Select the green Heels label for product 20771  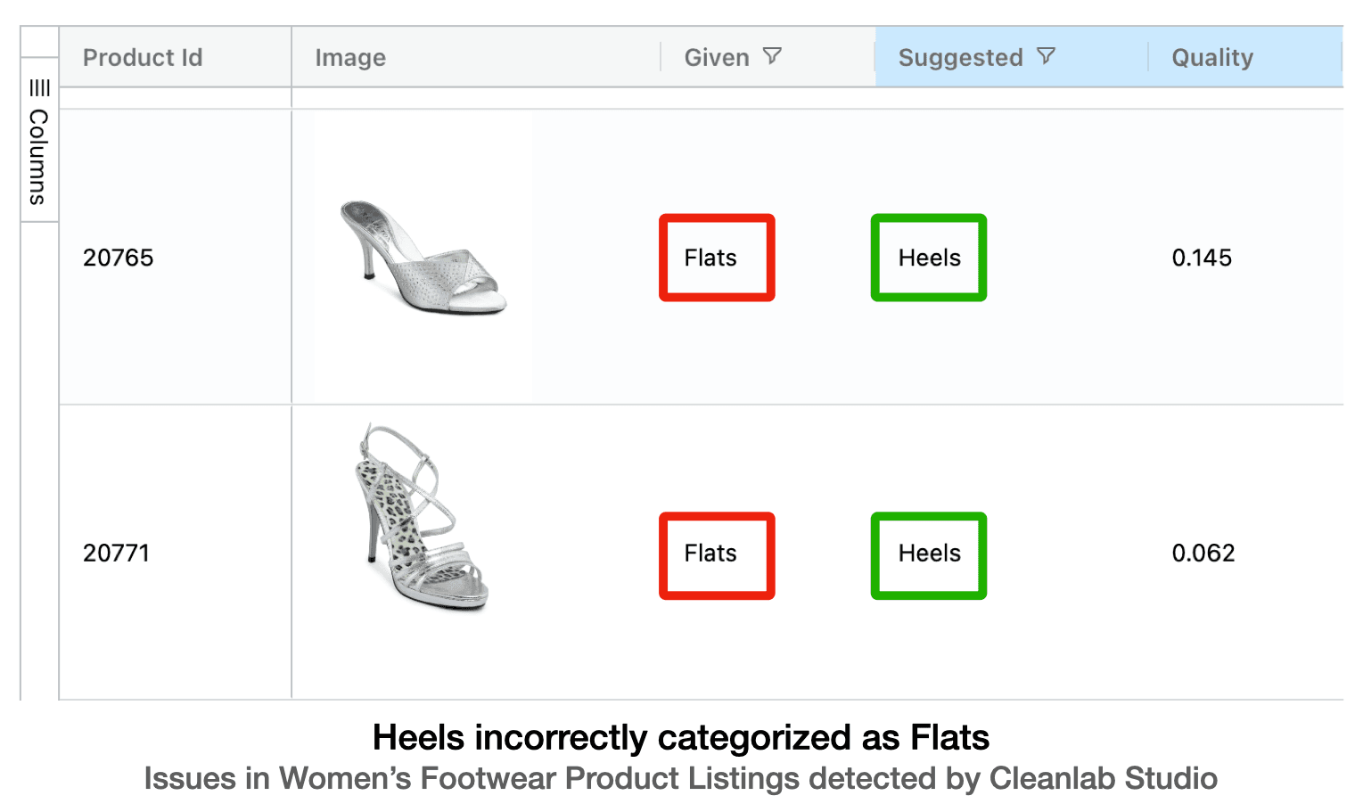928,554
